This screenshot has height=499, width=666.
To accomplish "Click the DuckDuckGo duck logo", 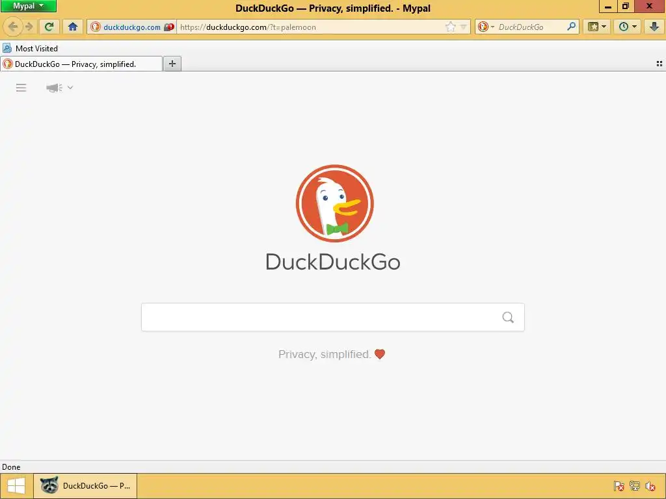I will (x=335, y=203).
